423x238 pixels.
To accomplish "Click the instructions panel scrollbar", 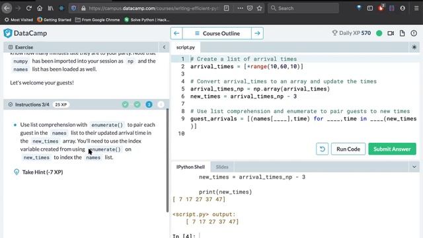I will (167, 160).
